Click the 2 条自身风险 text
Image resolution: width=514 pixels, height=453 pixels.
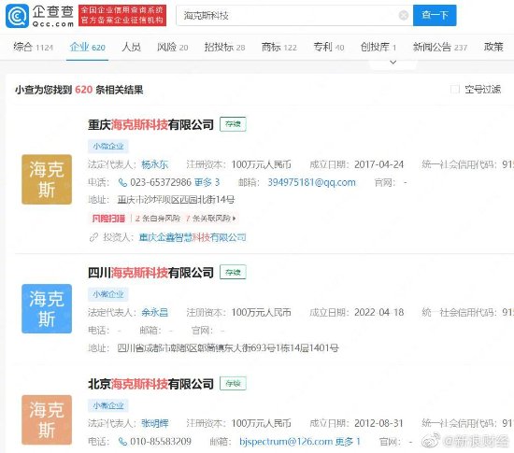click(157, 219)
